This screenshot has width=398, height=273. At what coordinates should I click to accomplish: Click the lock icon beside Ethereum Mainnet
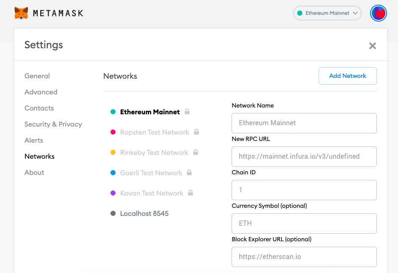pos(187,111)
